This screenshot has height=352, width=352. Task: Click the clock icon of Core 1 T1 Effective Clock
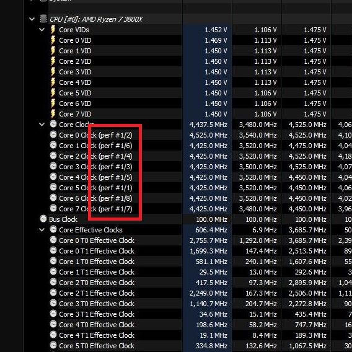53,271
